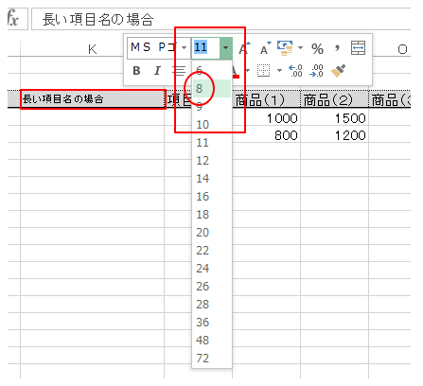Choose font size 24 from list
Screen dimensions: 423x386
212,268
